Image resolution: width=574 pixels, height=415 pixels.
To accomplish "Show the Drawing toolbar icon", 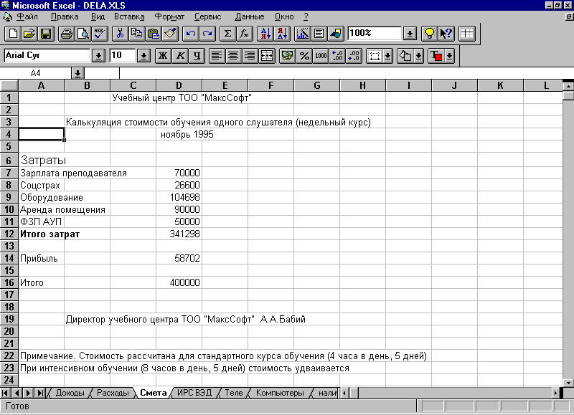I will tap(336, 34).
